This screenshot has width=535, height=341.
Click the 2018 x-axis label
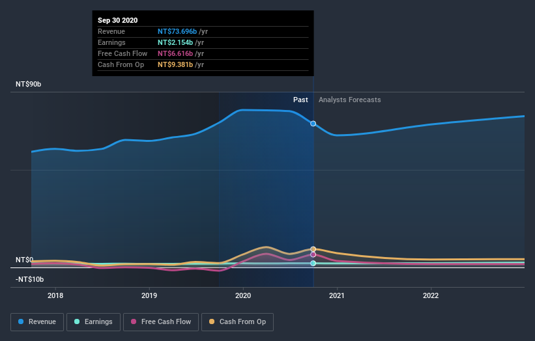[x=55, y=295]
